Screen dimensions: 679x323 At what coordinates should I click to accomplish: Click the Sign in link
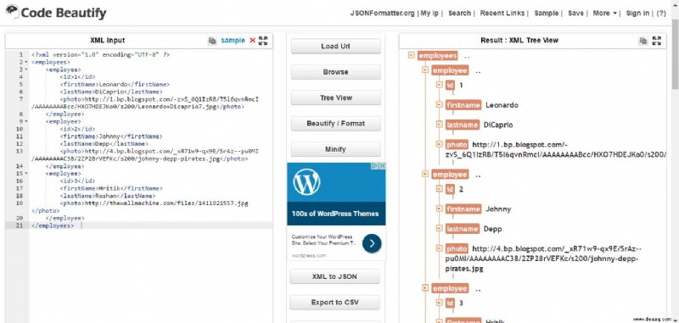click(637, 13)
